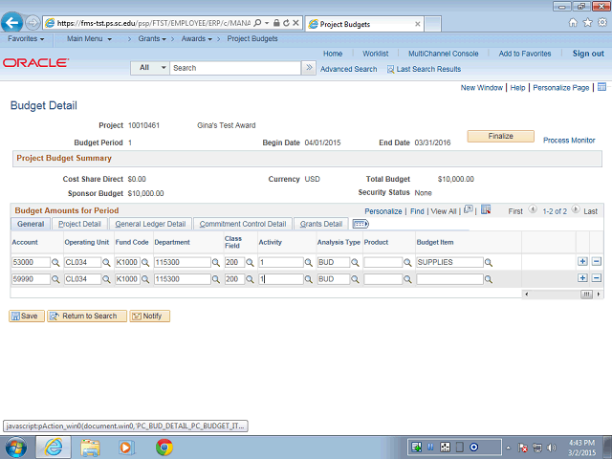This screenshot has width=612, height=459.
Task: Delete the 59990 row
Action: [x=597, y=278]
